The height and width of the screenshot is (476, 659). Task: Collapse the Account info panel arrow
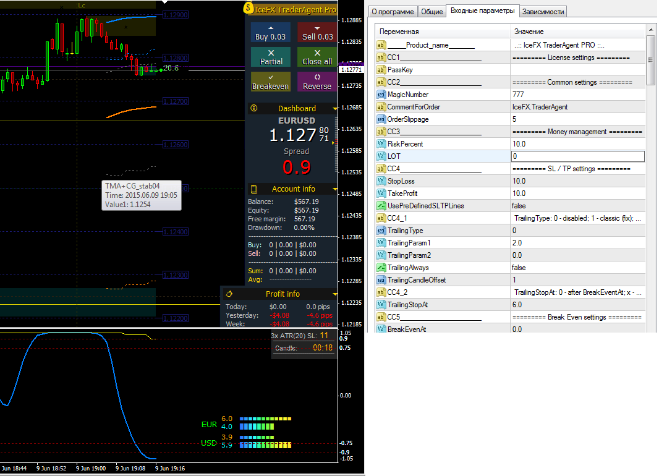click(x=335, y=189)
